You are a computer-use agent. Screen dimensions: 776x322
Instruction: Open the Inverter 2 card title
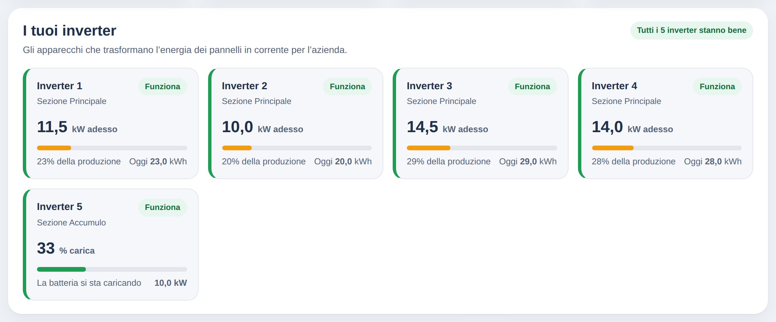coord(244,86)
